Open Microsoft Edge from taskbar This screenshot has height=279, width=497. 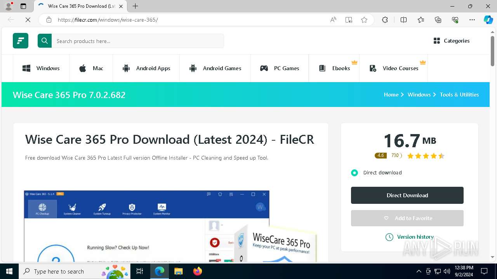[x=160, y=271]
